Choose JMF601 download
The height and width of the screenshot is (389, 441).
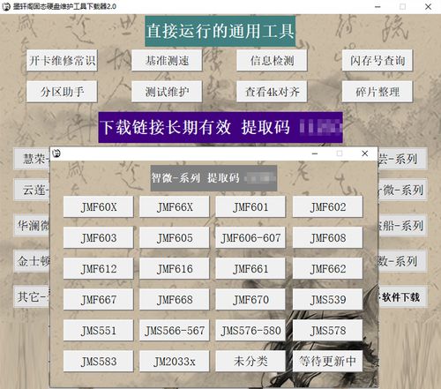[250, 207]
